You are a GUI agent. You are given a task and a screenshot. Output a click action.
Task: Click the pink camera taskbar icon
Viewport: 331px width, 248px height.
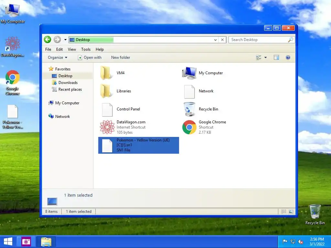click(26, 242)
